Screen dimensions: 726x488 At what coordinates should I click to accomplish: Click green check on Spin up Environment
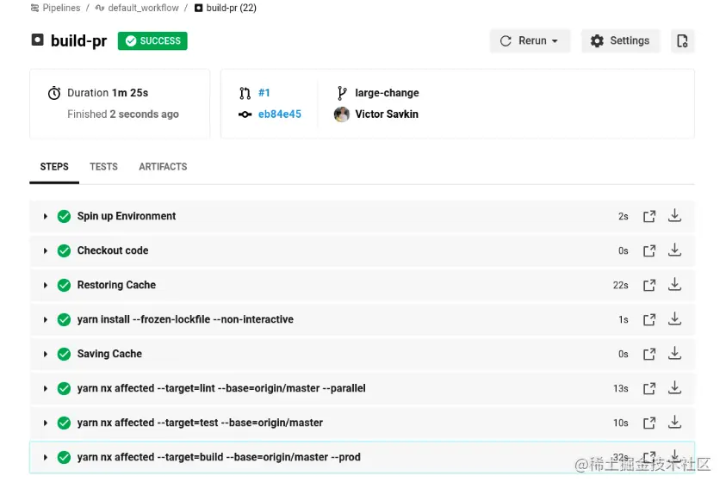(x=64, y=217)
